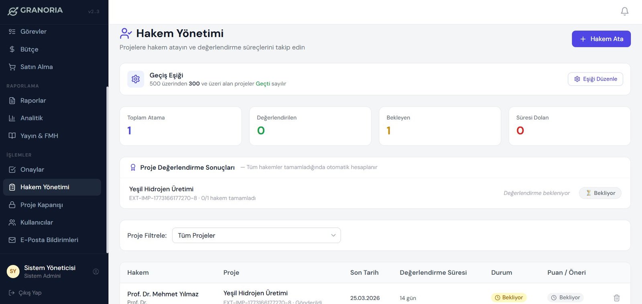Click the gear icon beside Geçiş Eşiği

136,79
